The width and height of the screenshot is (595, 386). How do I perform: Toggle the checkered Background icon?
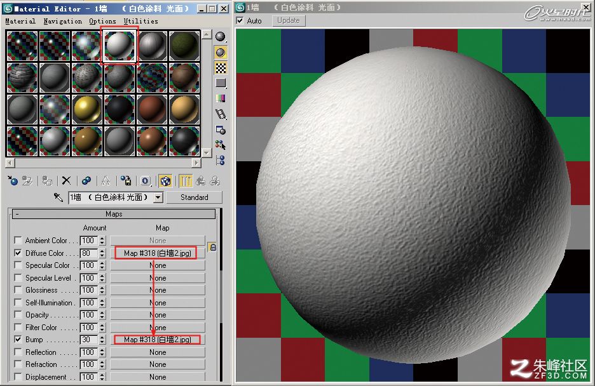221,68
